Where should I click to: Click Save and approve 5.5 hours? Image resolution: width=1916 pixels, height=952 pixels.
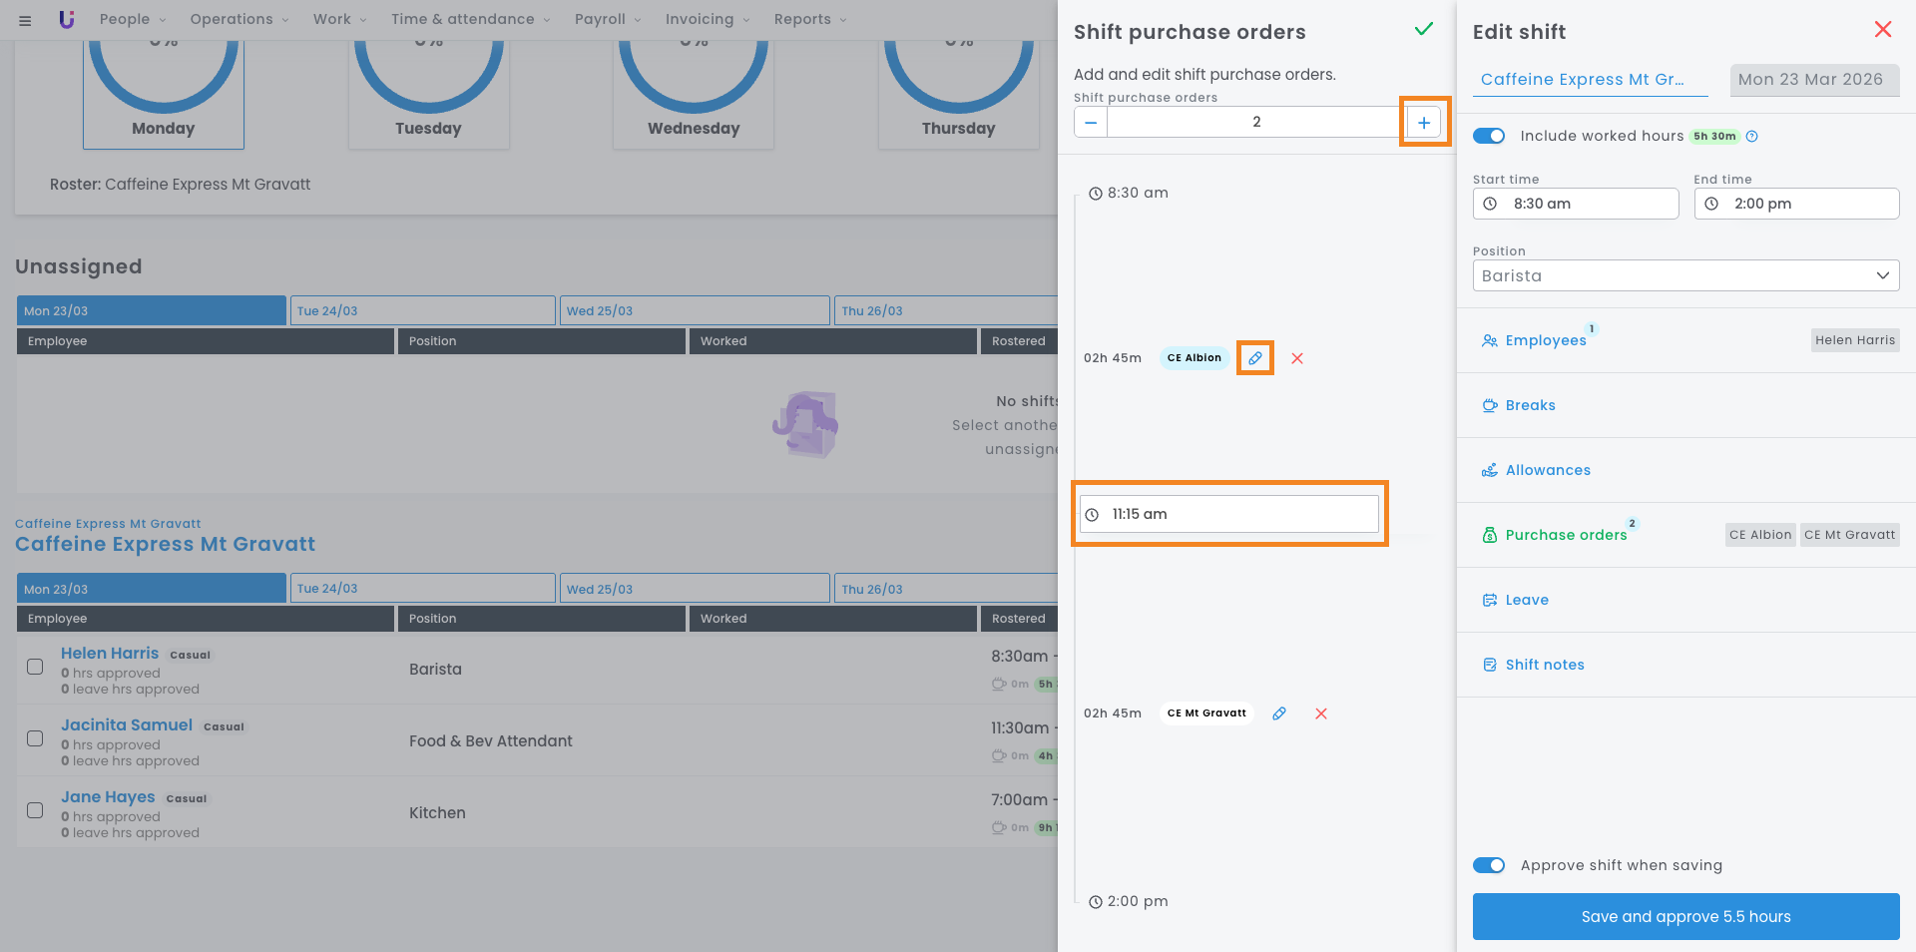point(1685,916)
